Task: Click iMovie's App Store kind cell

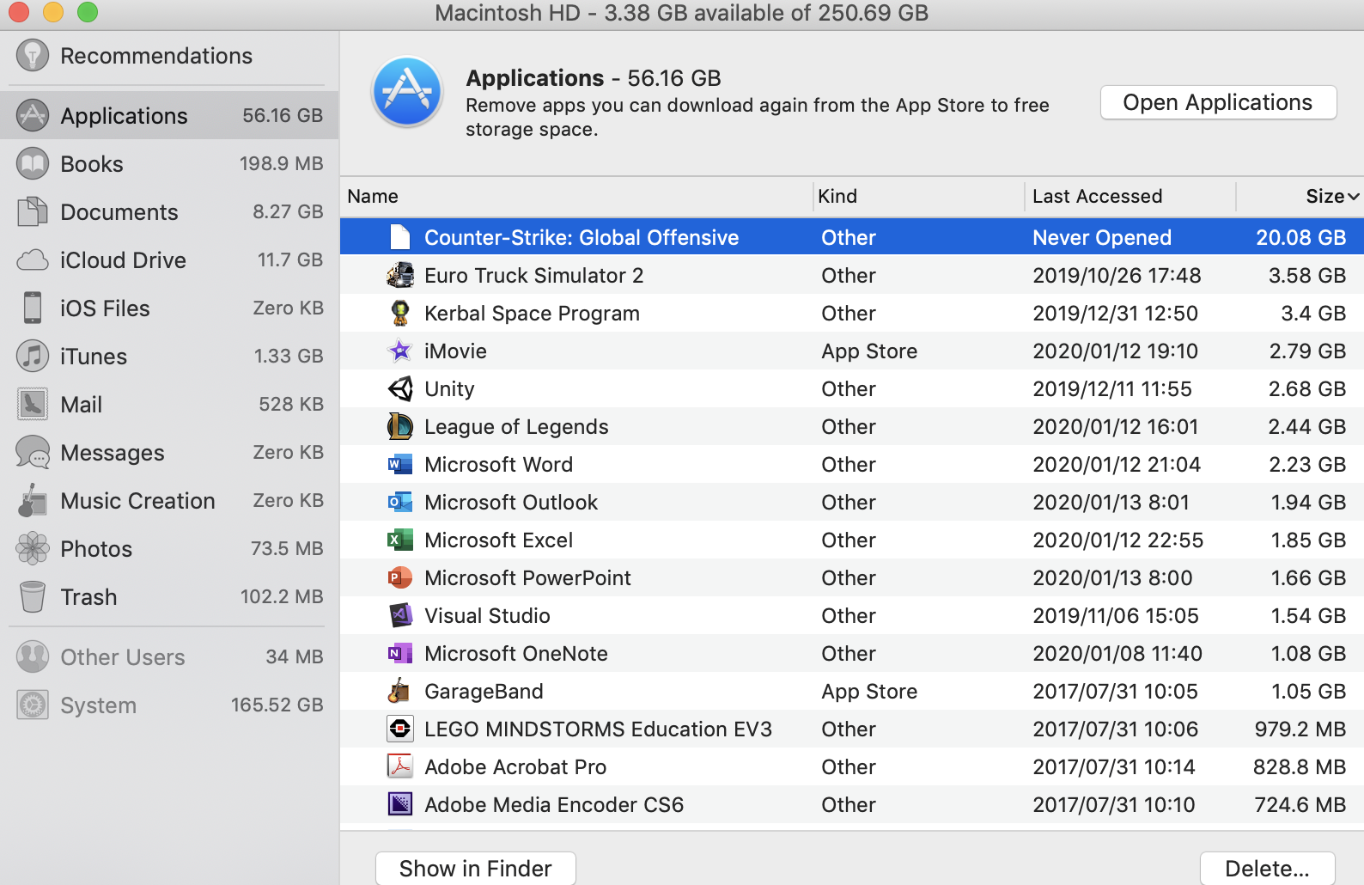Action: (x=869, y=351)
